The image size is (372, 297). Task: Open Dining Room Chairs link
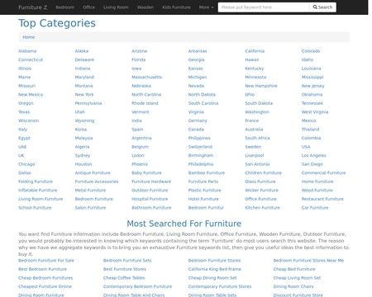[293, 286]
